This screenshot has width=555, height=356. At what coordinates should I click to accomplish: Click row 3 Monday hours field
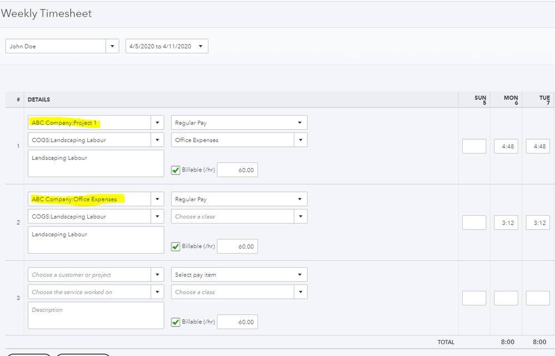tap(506, 298)
